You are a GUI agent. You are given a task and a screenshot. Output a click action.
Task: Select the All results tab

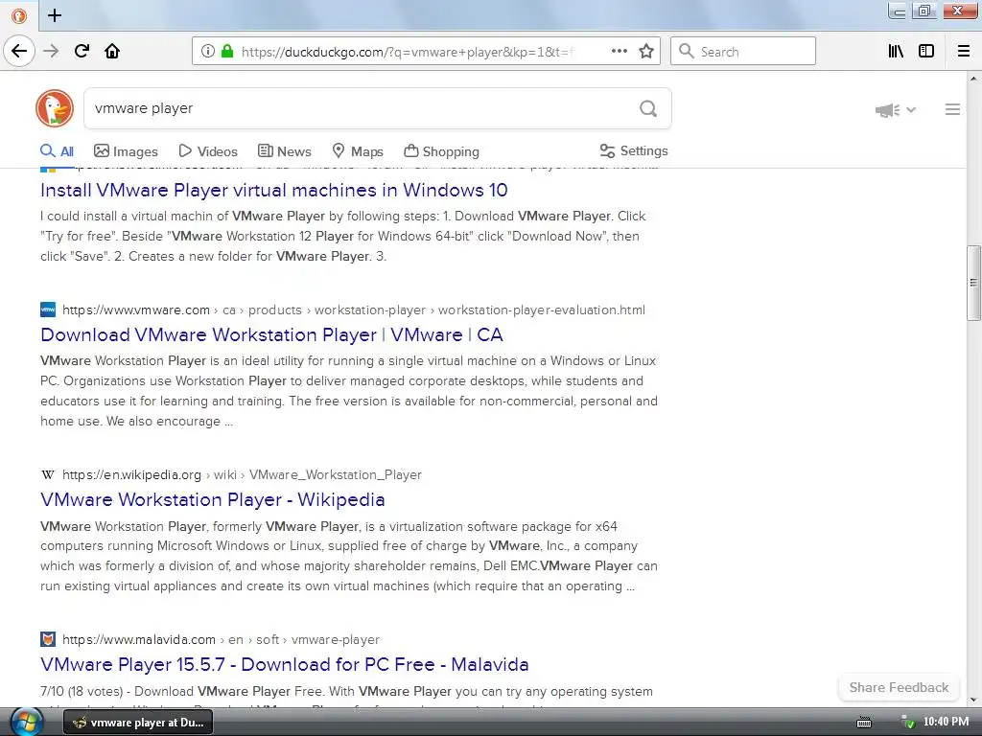(57, 150)
